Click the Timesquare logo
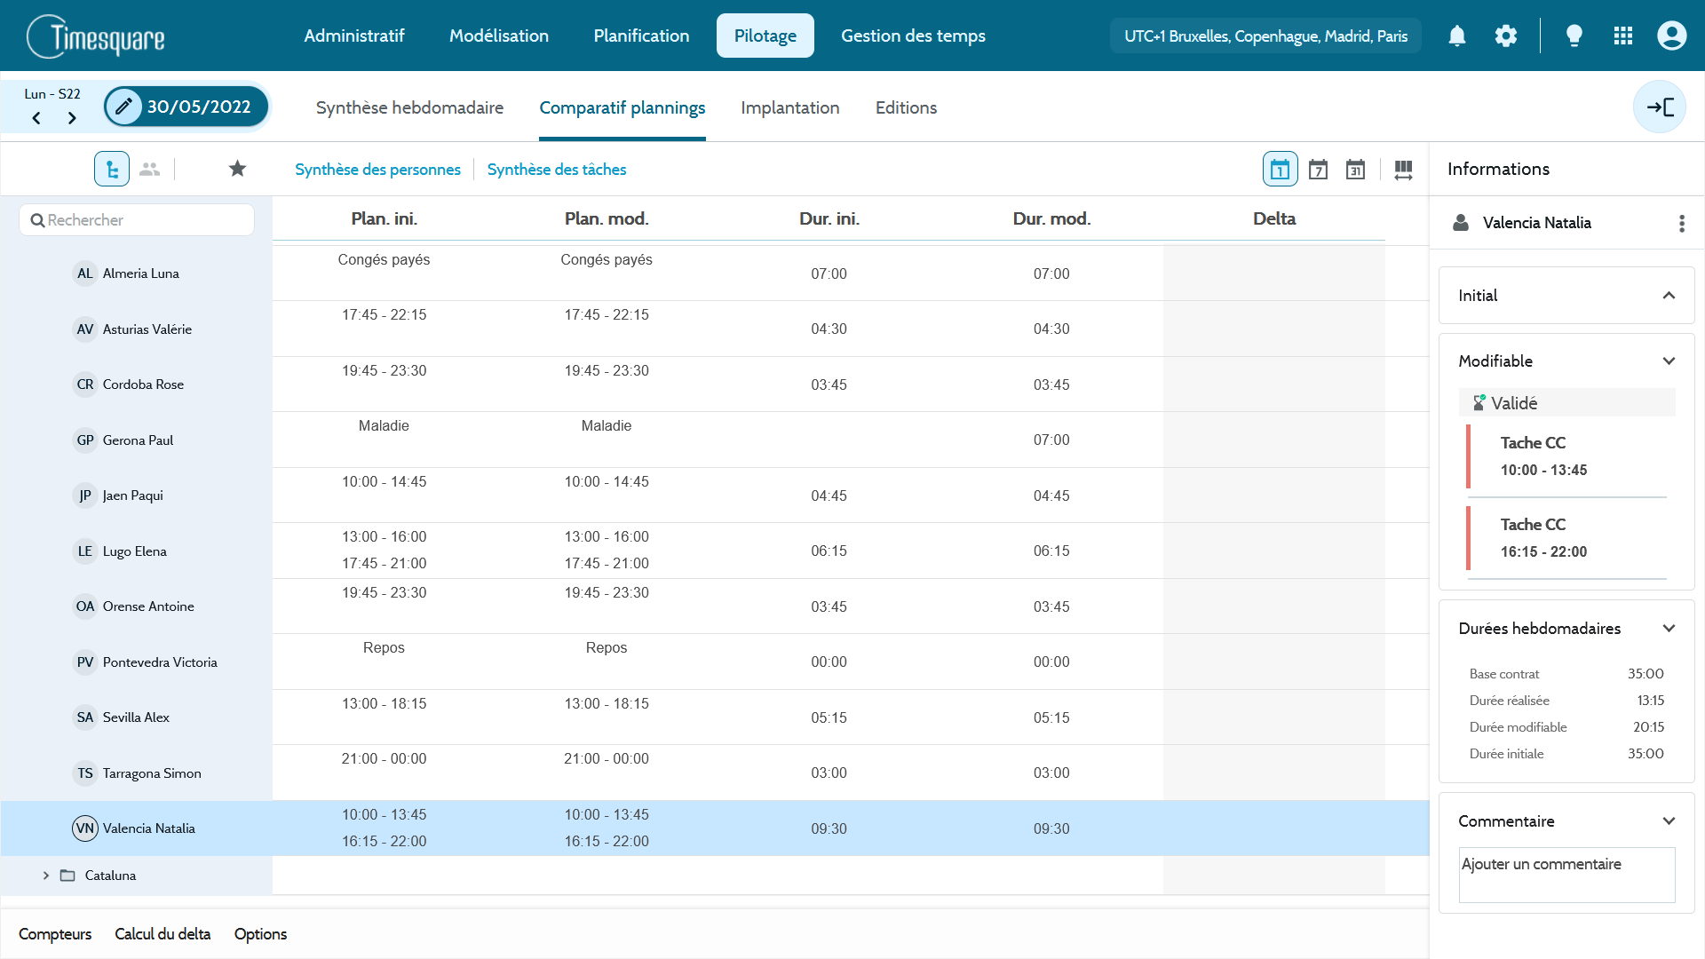This screenshot has width=1705, height=959. pos(96,36)
